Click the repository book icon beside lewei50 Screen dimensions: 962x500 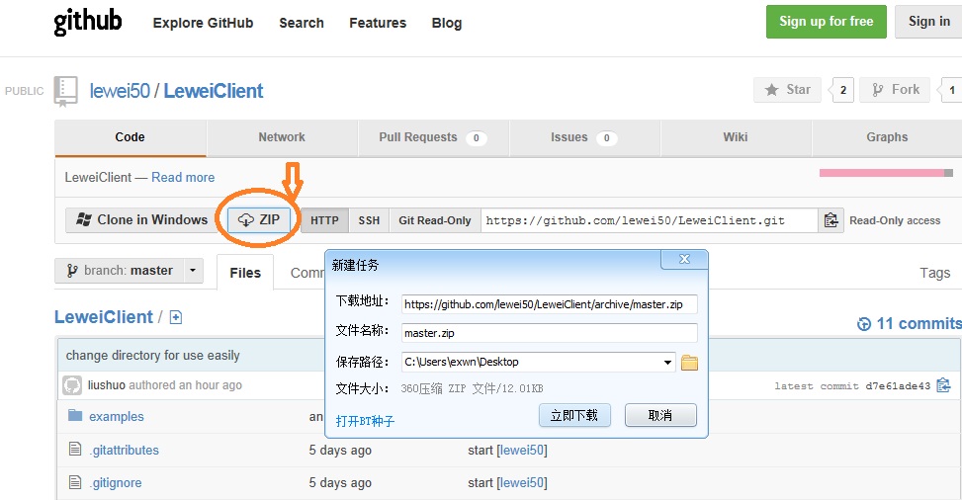(65, 92)
